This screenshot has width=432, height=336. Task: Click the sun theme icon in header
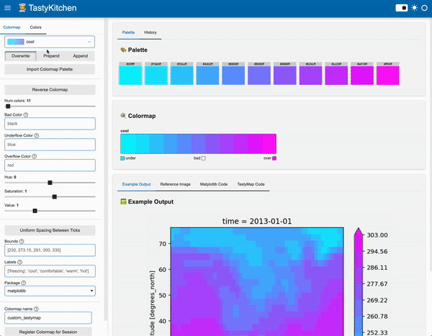[414, 8]
